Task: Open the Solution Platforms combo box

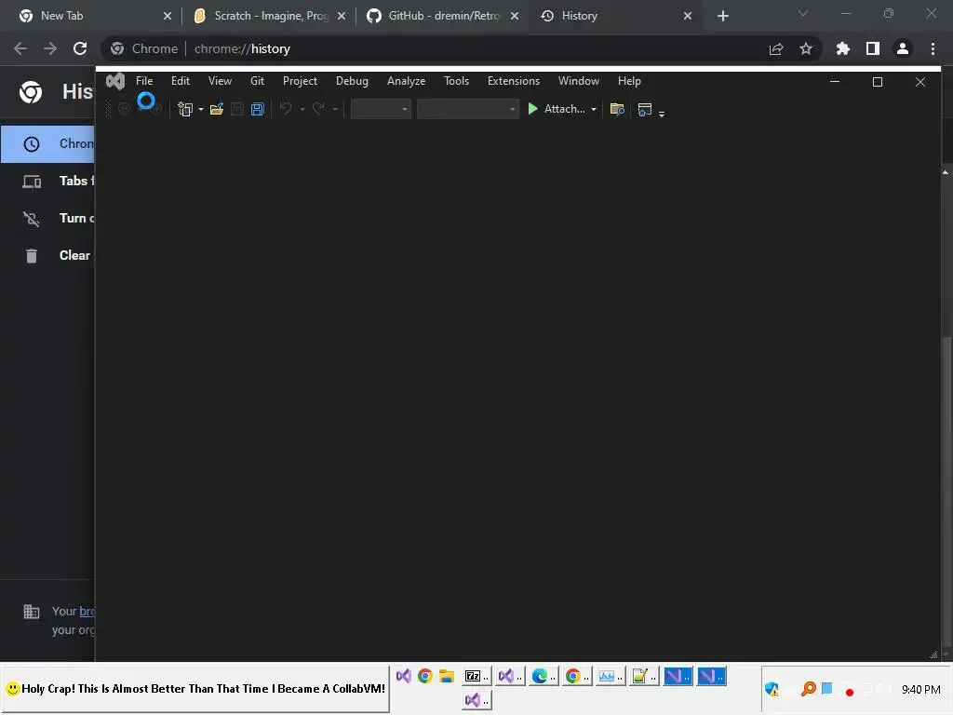Action: tap(467, 109)
